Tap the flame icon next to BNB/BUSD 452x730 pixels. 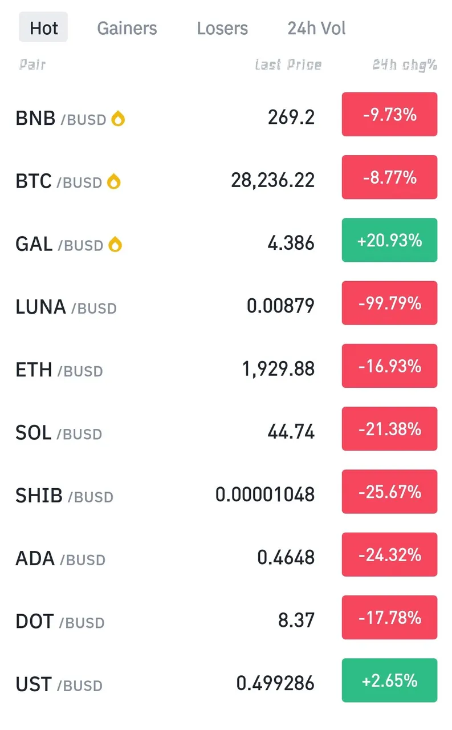click(x=118, y=119)
